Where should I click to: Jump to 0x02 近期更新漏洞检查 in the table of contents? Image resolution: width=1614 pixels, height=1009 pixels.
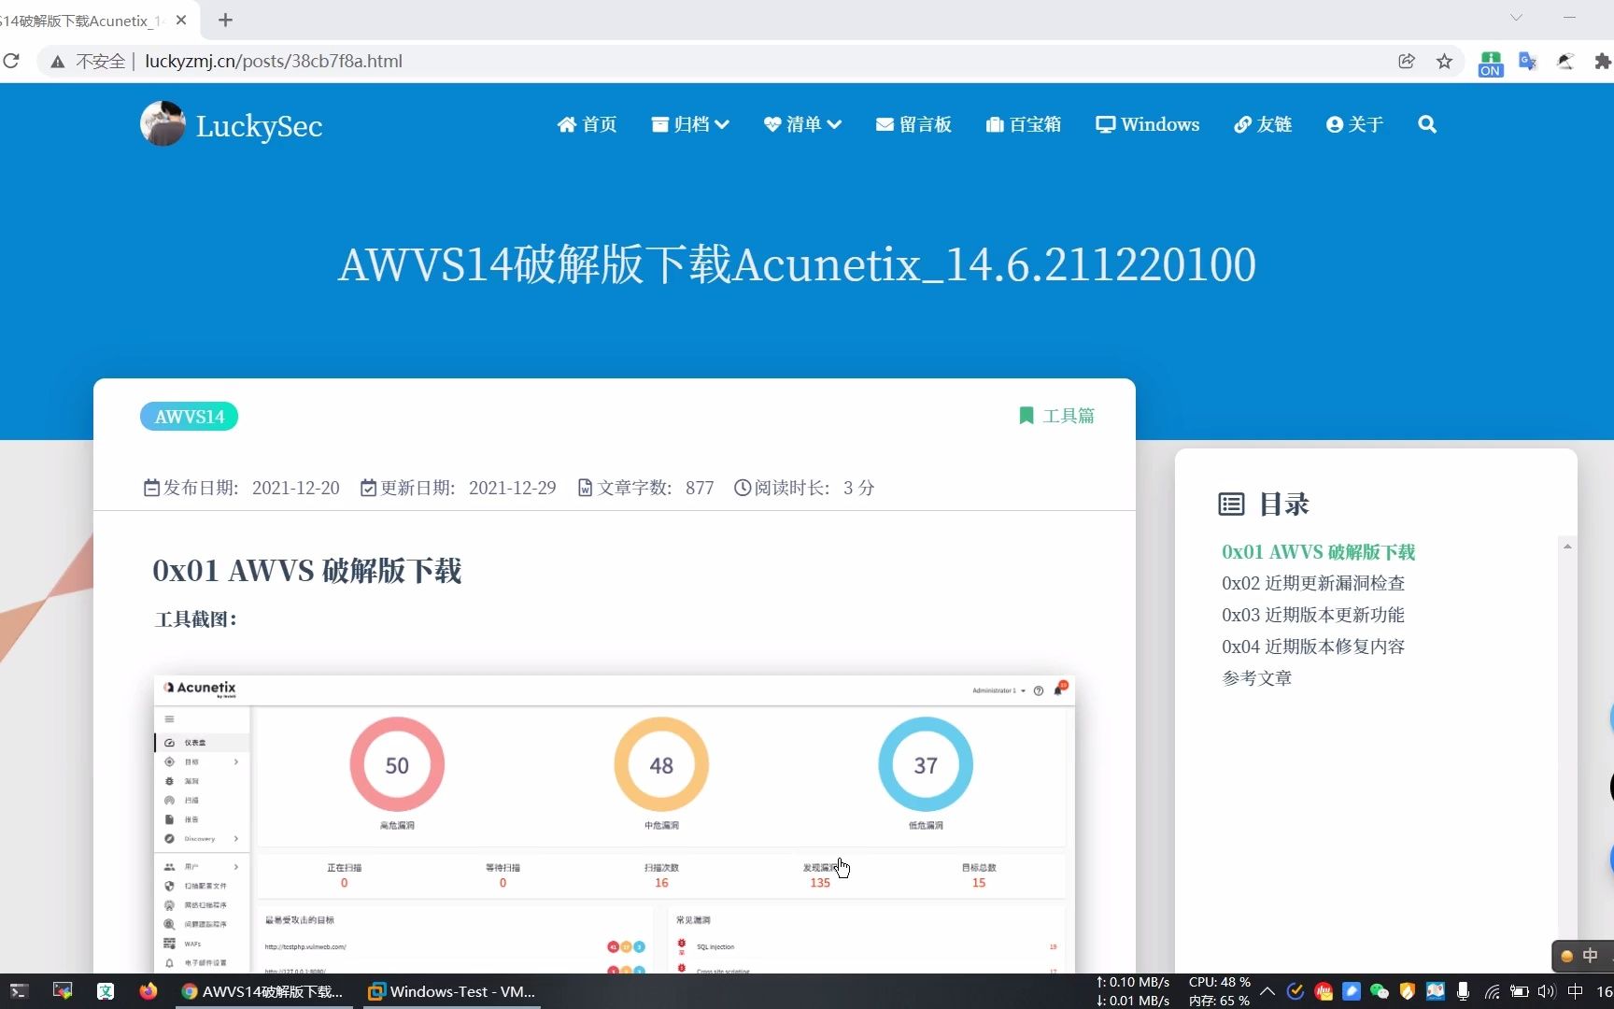pos(1313,582)
